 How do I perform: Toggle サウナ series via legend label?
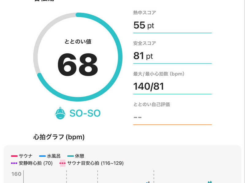pyautogui.click(x=26, y=156)
